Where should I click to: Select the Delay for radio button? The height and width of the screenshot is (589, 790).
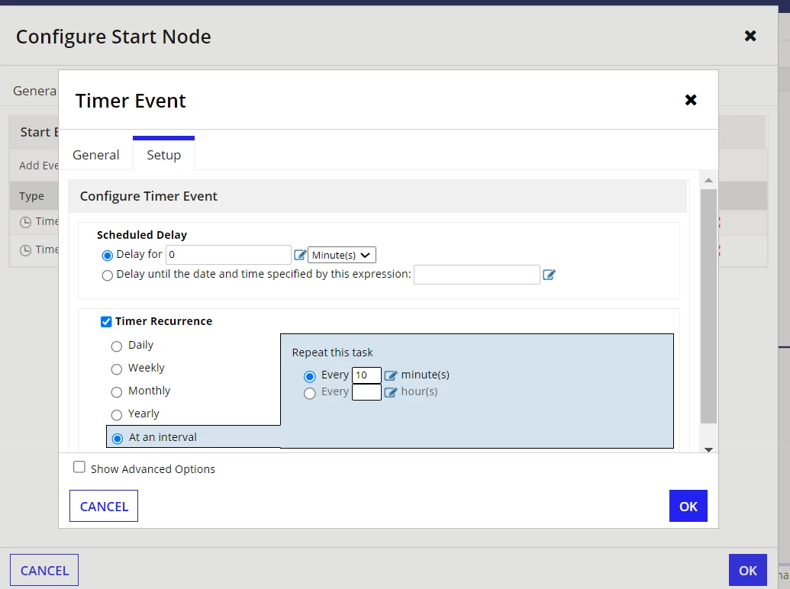coord(107,256)
